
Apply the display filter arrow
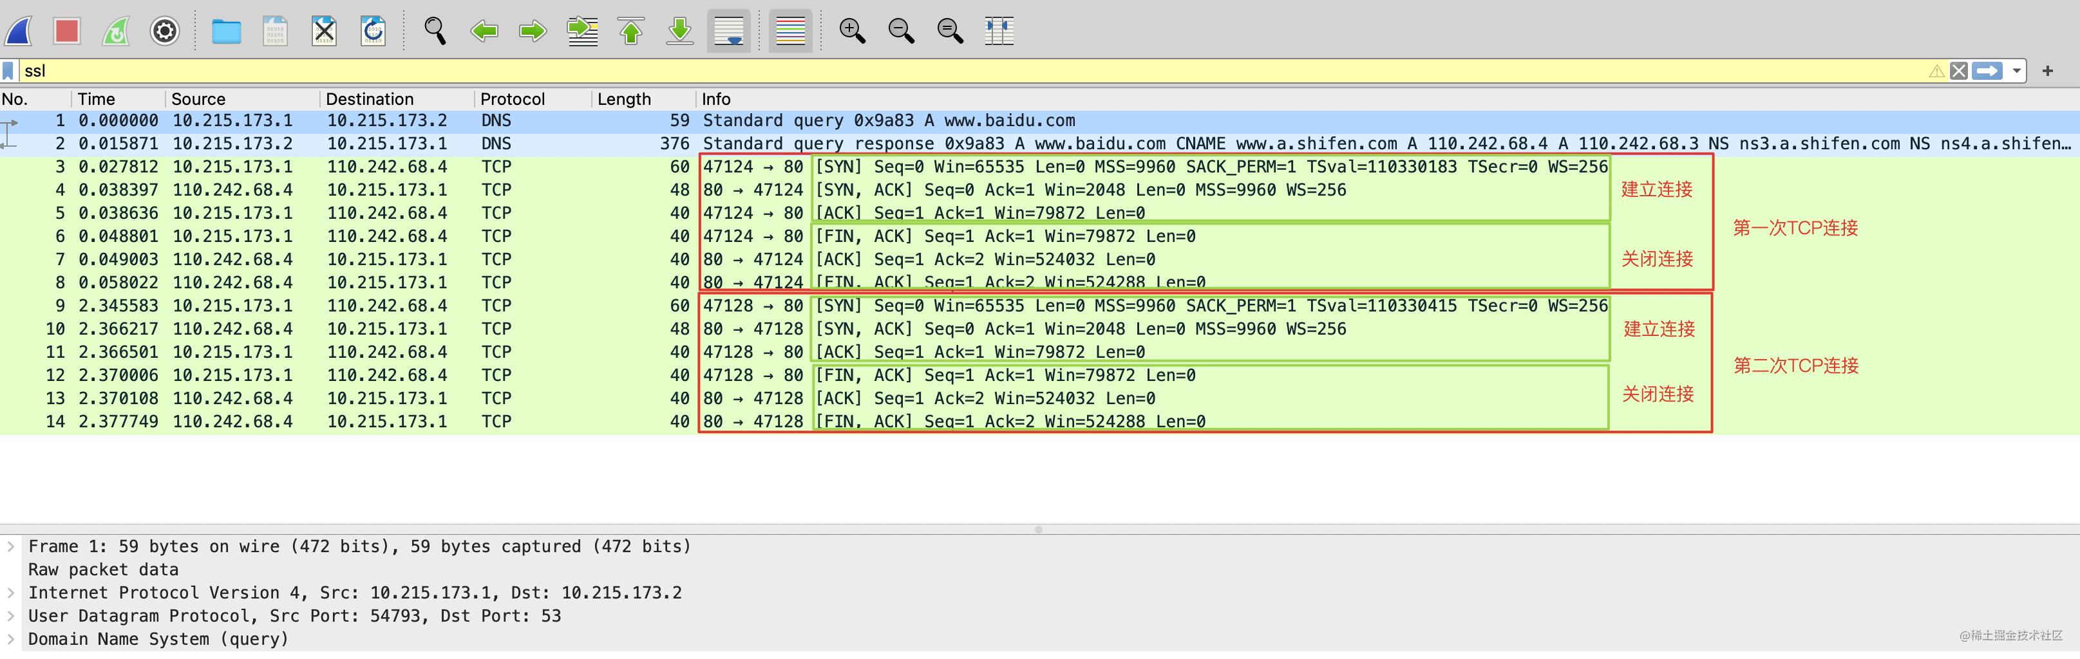coord(1987,71)
